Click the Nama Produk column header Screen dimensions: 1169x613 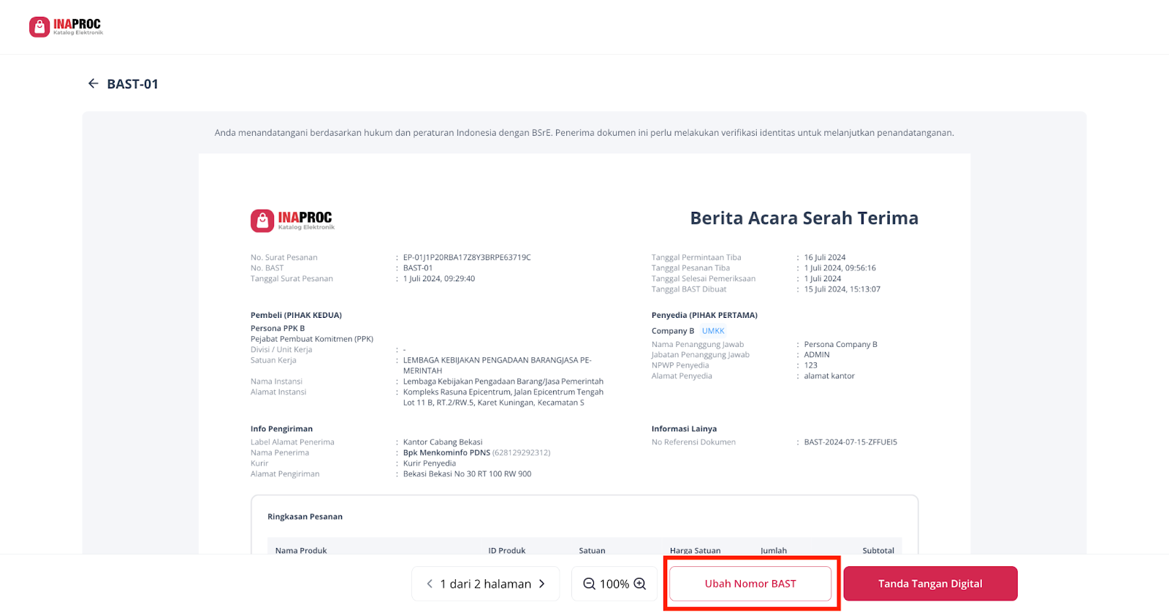[x=301, y=550]
